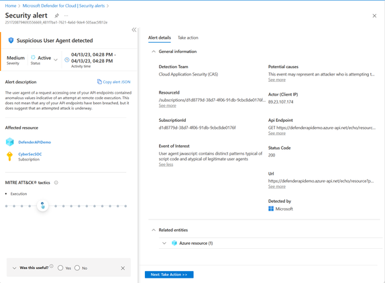Screen dimensions: 385x283
Task: Collapse the left panel with double chevron
Action: click(134, 30)
